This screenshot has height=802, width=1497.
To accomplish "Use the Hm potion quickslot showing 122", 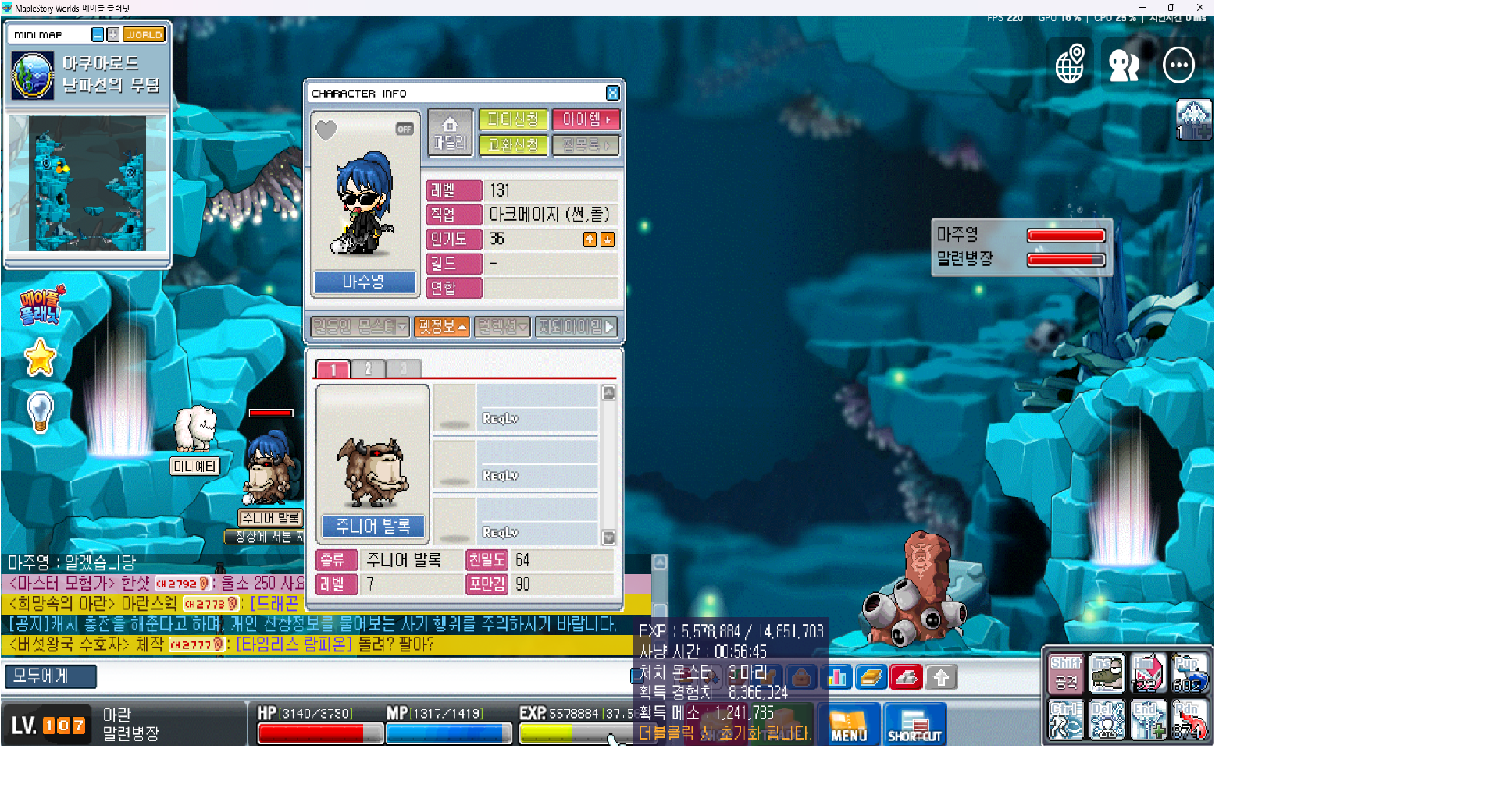I will coord(1149,673).
